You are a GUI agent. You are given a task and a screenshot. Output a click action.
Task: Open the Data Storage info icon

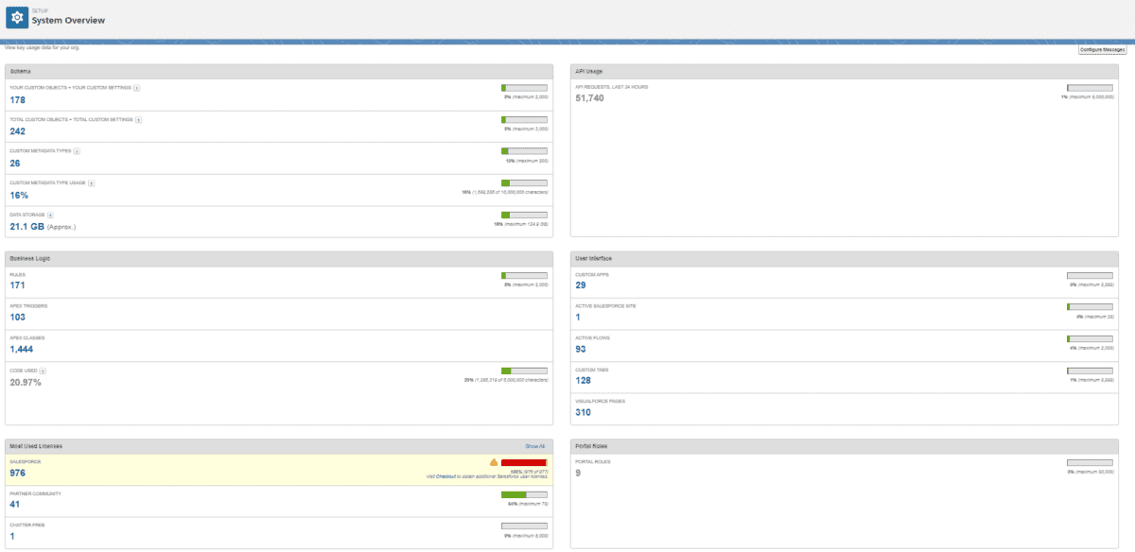click(x=50, y=215)
